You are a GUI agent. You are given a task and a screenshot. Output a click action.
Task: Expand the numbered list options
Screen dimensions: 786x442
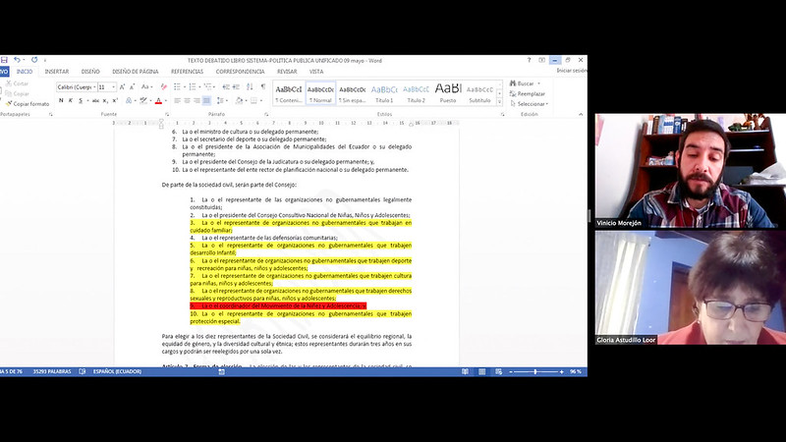click(199, 87)
